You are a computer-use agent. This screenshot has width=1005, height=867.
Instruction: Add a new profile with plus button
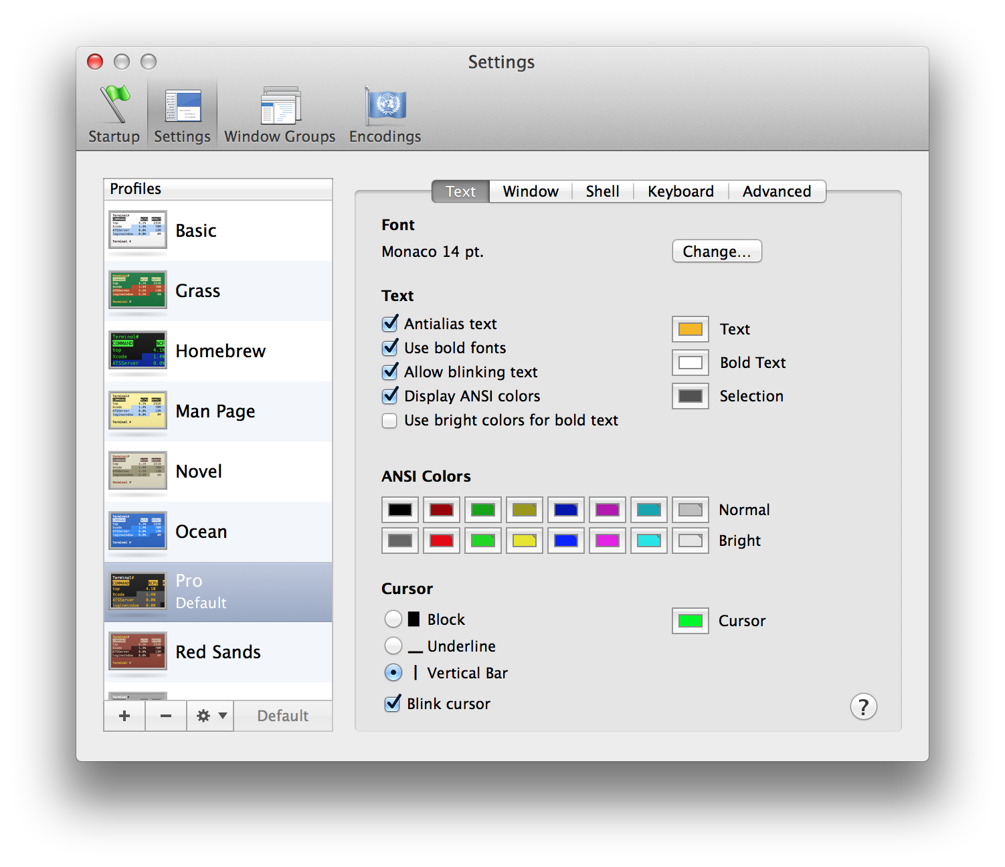click(124, 716)
